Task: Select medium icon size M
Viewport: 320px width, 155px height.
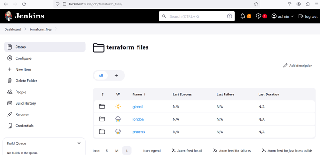Action: pyautogui.click(x=117, y=151)
